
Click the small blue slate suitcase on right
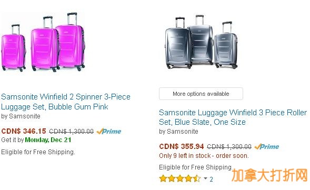pyautogui.click(x=226, y=45)
